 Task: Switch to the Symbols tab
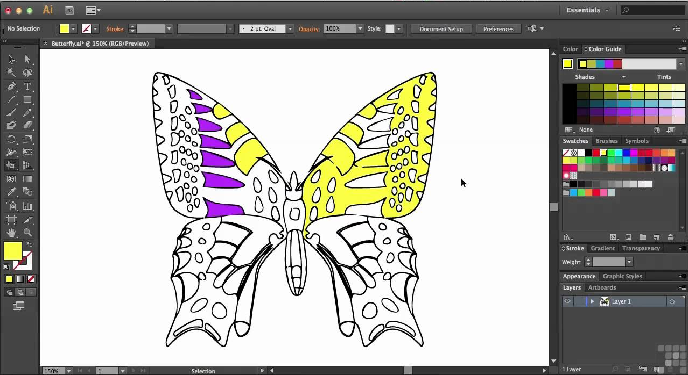click(x=636, y=141)
